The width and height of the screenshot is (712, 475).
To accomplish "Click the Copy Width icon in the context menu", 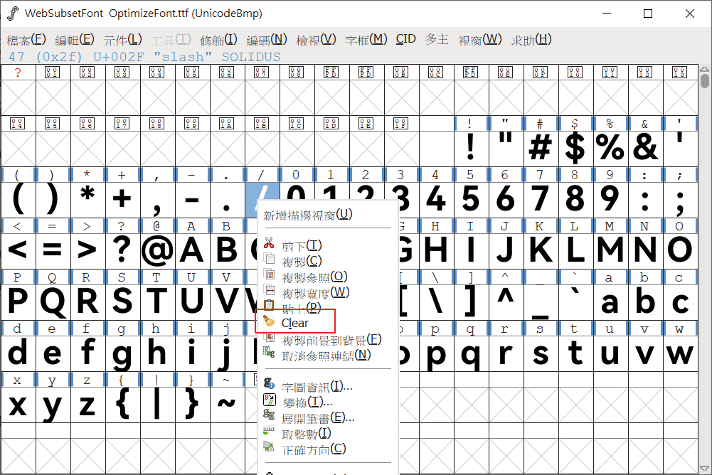I will (x=269, y=290).
